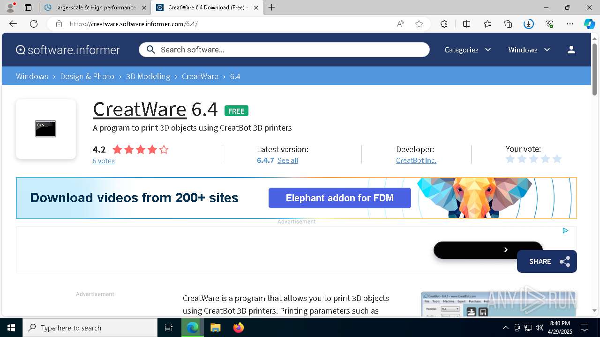The image size is (600, 337).
Task: Click the browser back arrow
Action: click(x=13, y=24)
